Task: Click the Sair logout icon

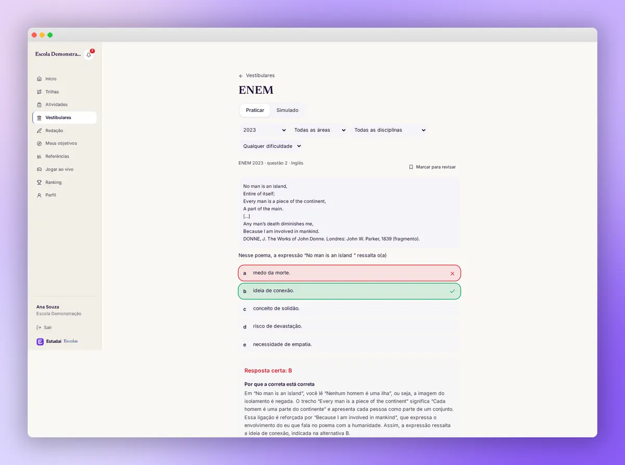Action: pyautogui.click(x=39, y=328)
